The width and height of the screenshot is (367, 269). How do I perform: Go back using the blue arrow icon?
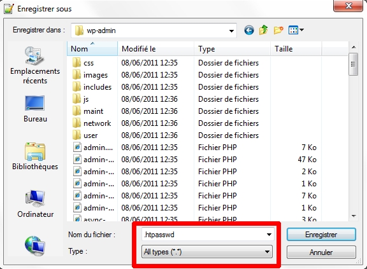tap(248, 31)
